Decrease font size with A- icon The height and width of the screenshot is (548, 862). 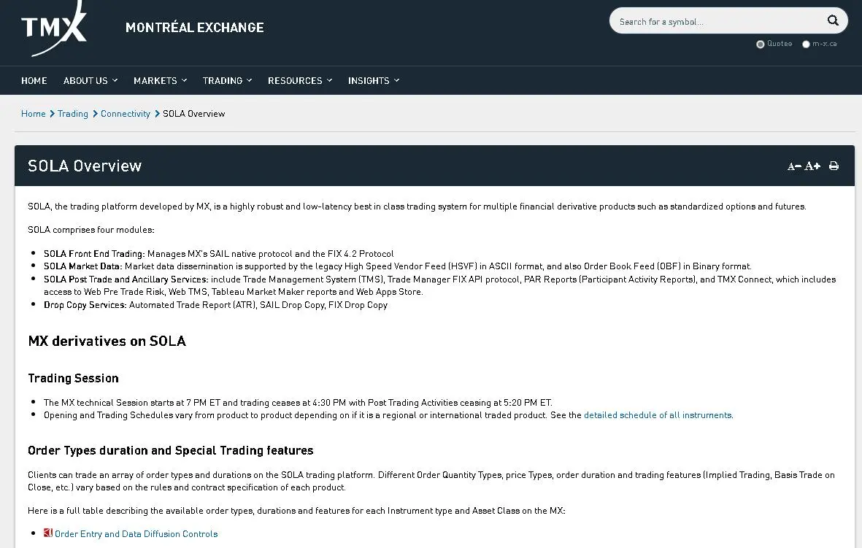pos(794,166)
